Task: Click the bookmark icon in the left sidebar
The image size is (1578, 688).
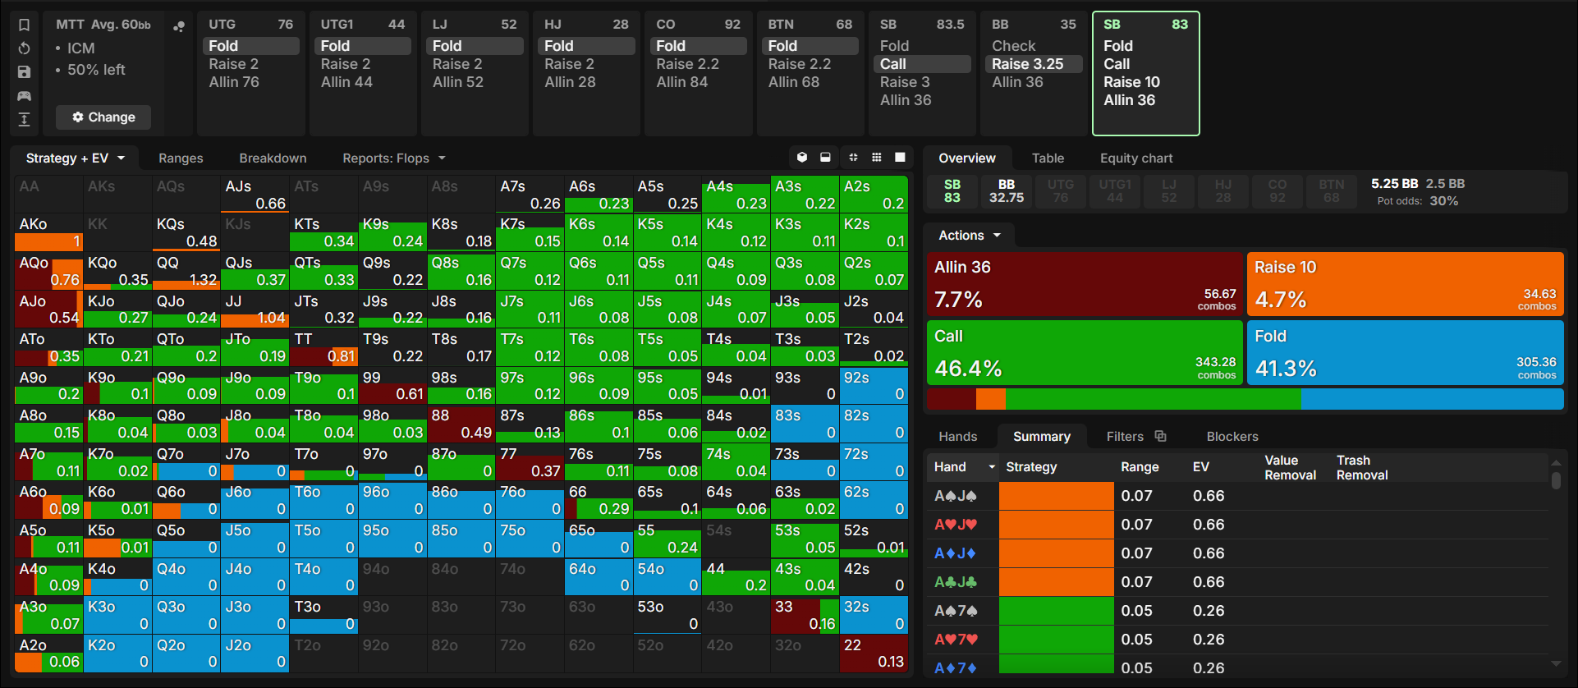Action: coord(25,25)
